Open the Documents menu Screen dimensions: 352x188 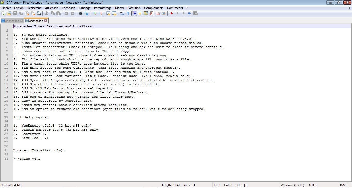pos(175,8)
